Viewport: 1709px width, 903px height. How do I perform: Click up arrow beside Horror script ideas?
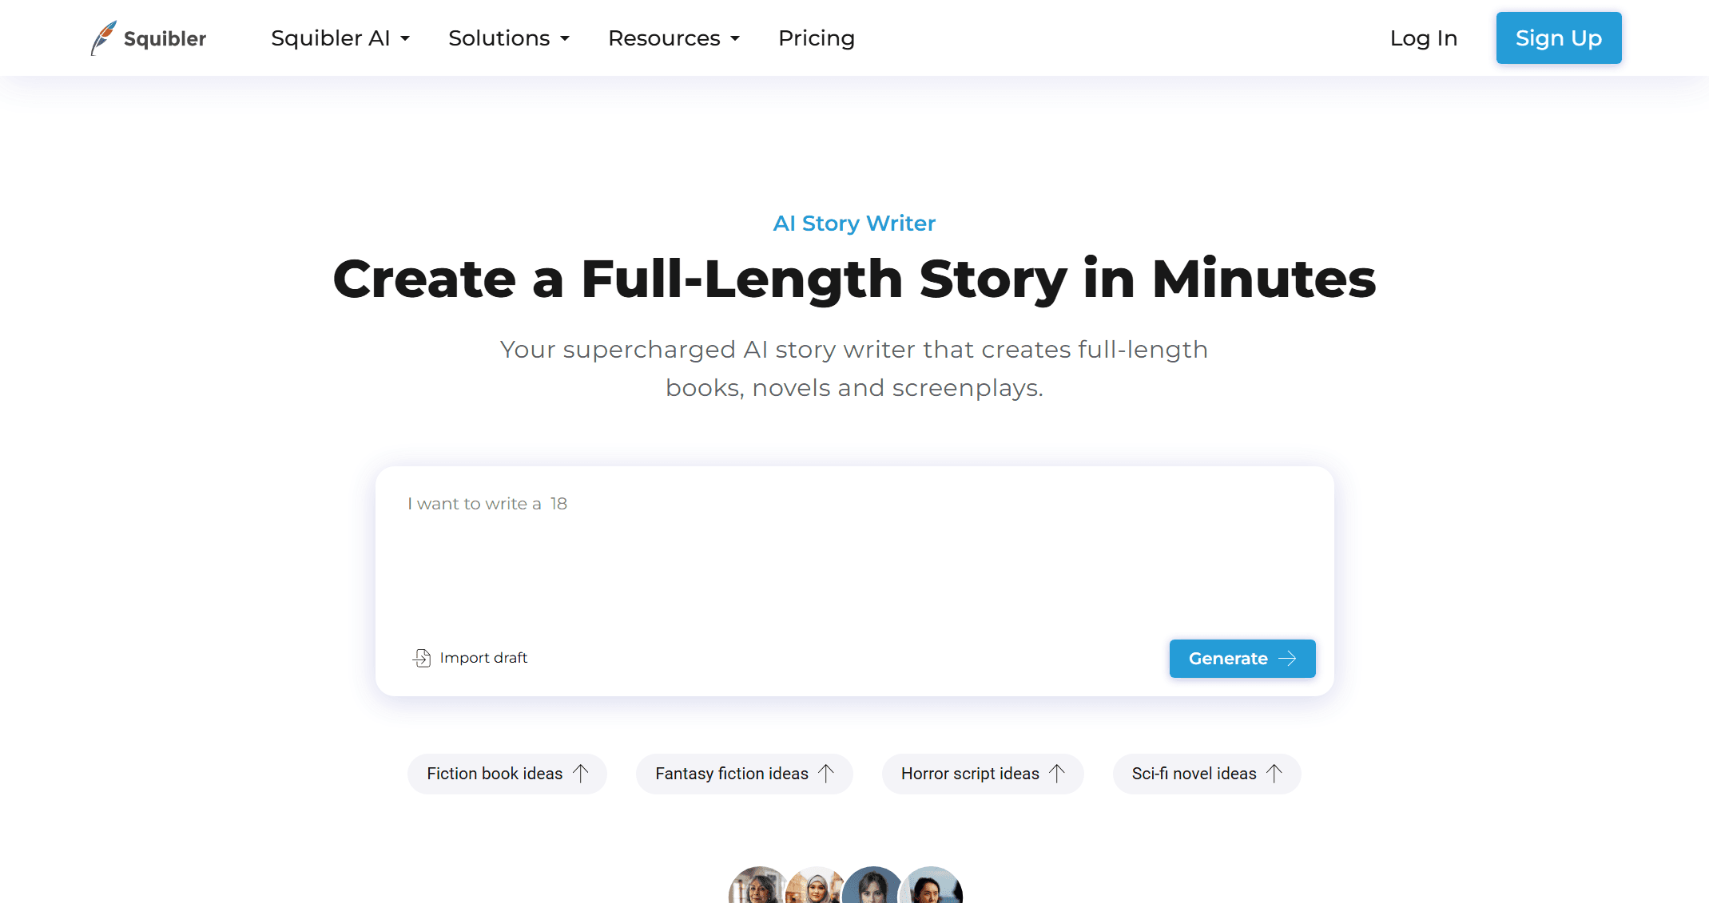1057,773
